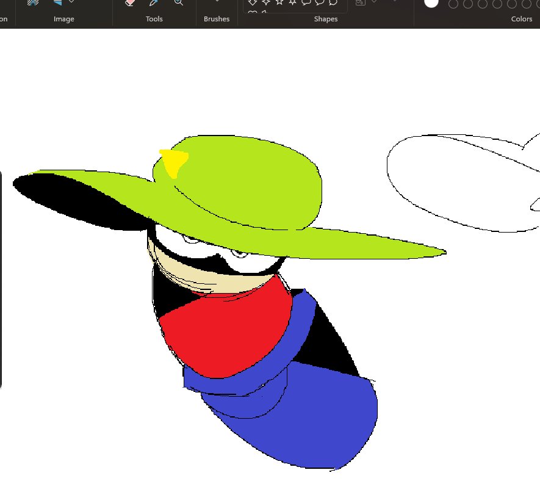The width and height of the screenshot is (540, 481).
Task: Choose the rounded rectangle callout shape
Action: coord(306,2)
